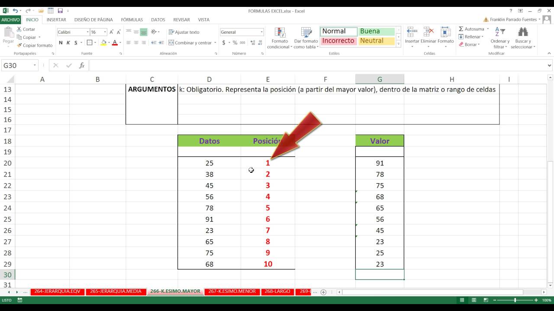Open Rellenar fill dropdown
The width and height of the screenshot is (554, 311).
471,37
